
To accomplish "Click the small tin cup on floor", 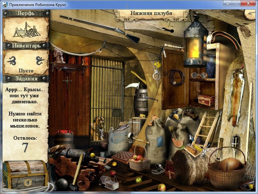I will click(103, 155).
